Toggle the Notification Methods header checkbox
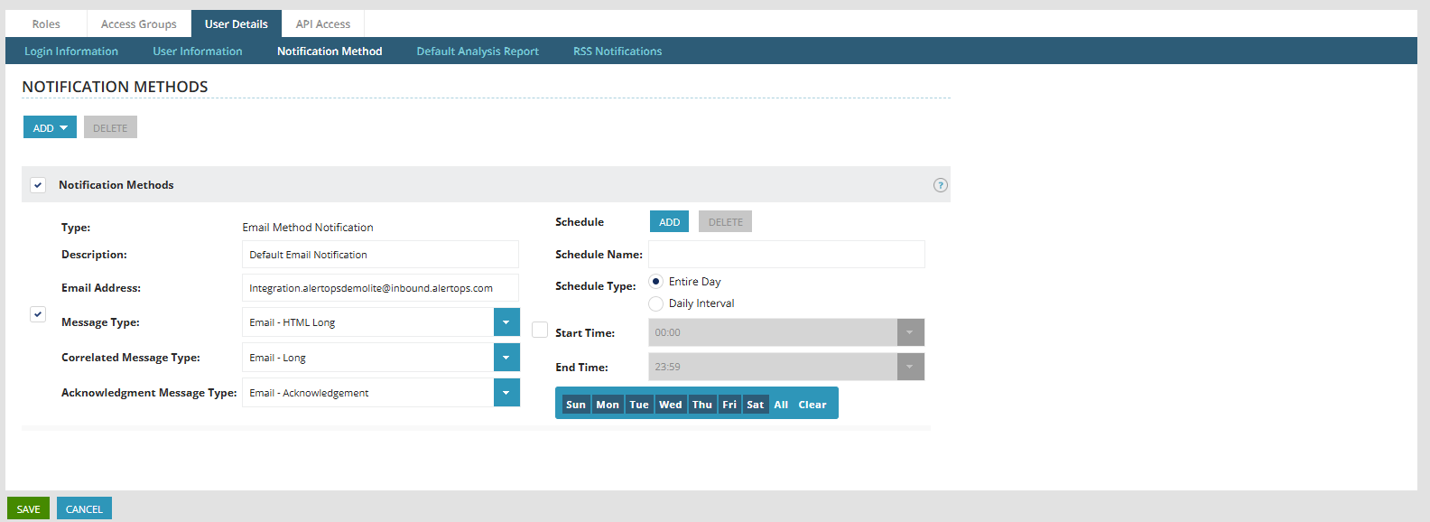Image resolution: width=1430 pixels, height=522 pixels. [38, 185]
